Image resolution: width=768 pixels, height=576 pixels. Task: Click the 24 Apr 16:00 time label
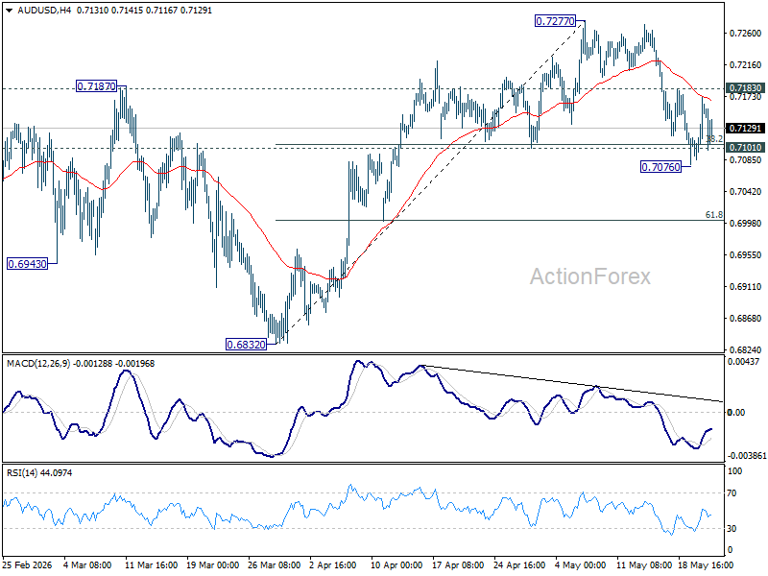click(x=519, y=565)
